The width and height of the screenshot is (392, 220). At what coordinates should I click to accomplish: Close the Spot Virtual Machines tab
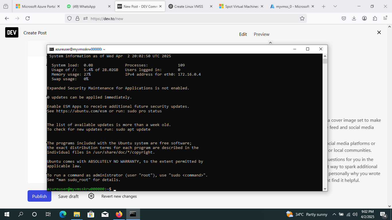click(x=262, y=6)
